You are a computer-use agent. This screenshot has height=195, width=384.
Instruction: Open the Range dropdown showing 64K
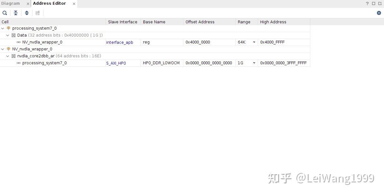click(x=254, y=42)
